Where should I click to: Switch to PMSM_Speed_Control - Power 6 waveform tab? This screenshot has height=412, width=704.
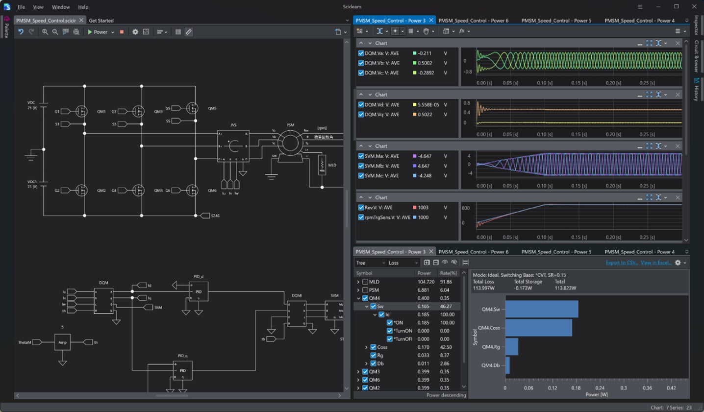(473, 21)
